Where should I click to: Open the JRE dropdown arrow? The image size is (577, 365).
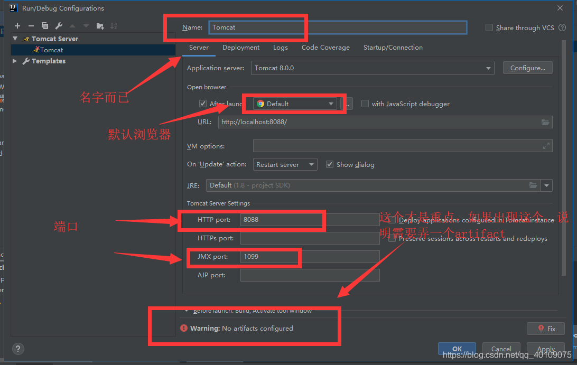546,185
